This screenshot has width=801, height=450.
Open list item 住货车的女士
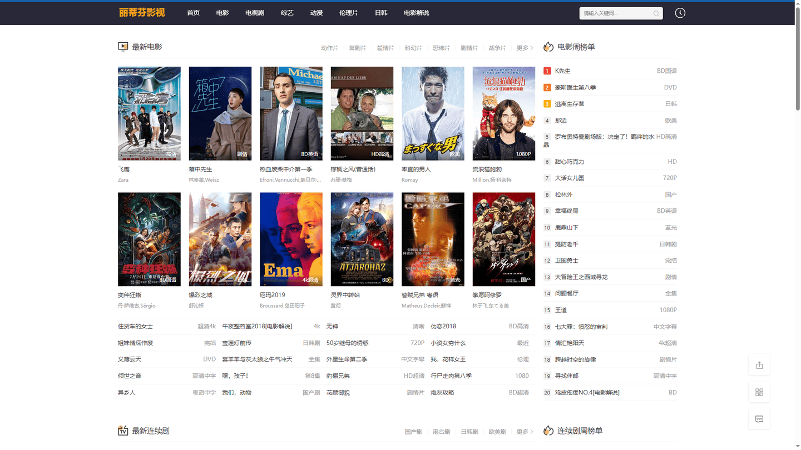(x=135, y=327)
